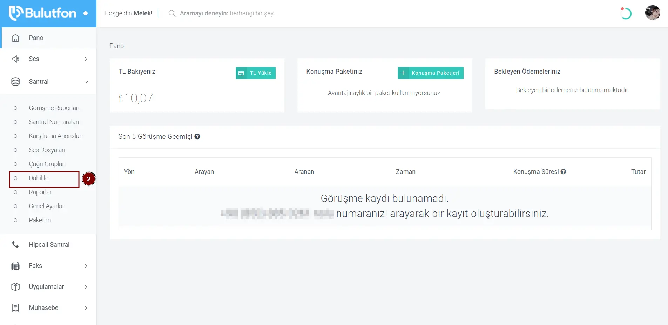Click the loading progress circle icon

pyautogui.click(x=626, y=13)
